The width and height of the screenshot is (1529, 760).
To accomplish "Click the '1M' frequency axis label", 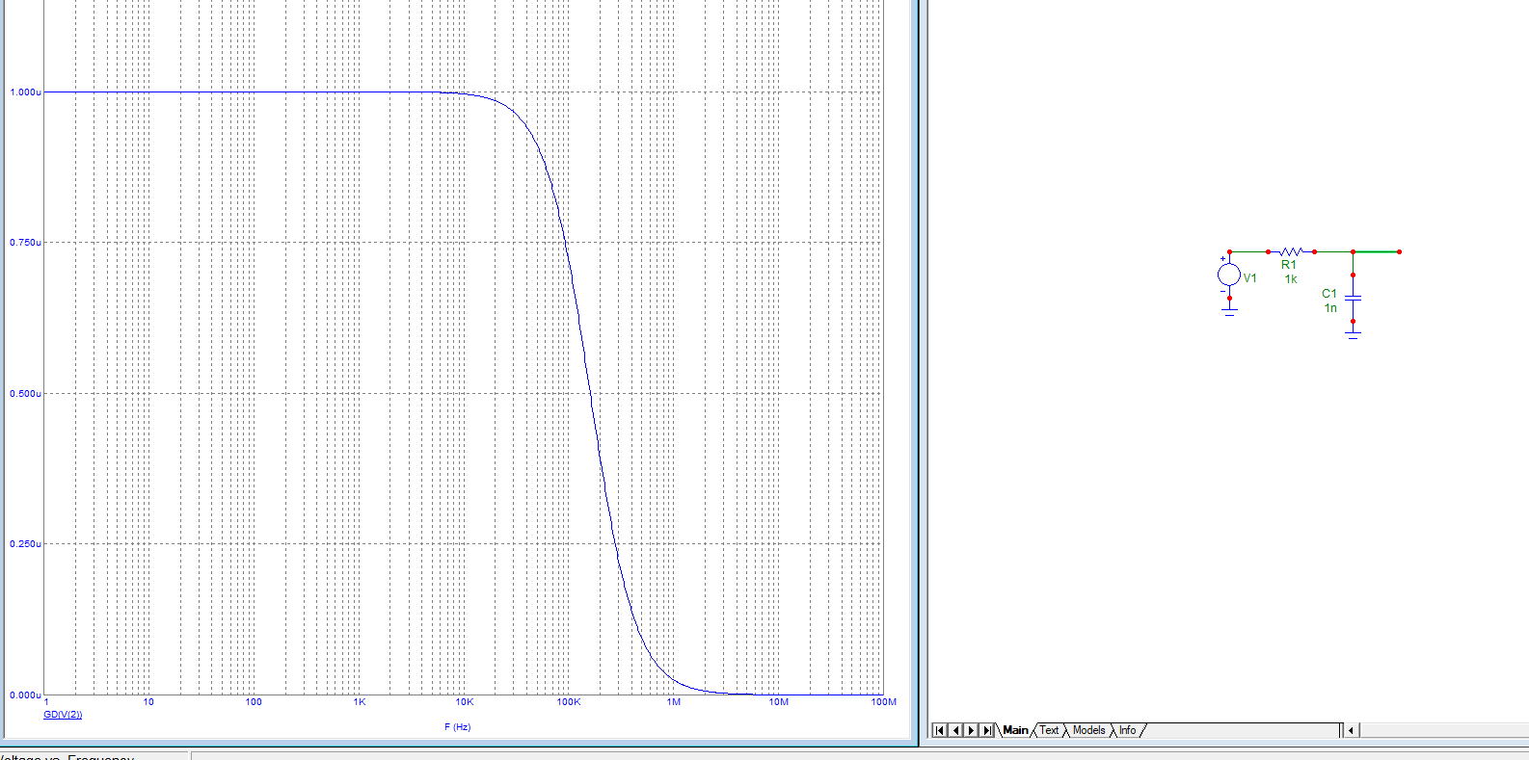I will [674, 702].
